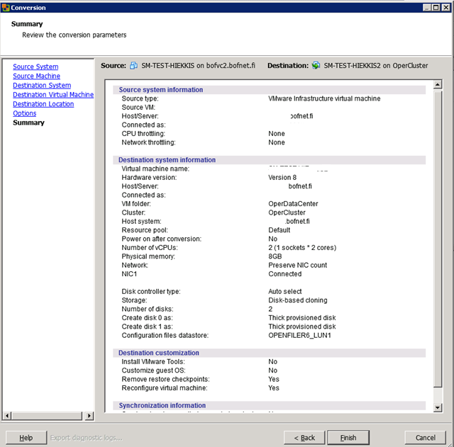Go back with the Back button
Viewport: 454px width, 447px height.
tap(304, 438)
